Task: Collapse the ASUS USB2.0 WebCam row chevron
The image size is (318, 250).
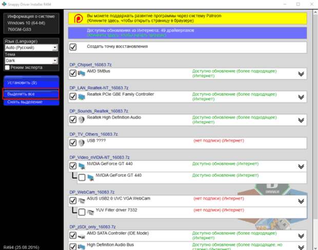Action: tap(301, 201)
